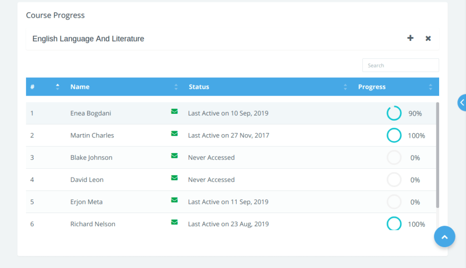Click Erjon Meta's 0% value
Screen dimensions: 466x268
[x=415, y=202]
